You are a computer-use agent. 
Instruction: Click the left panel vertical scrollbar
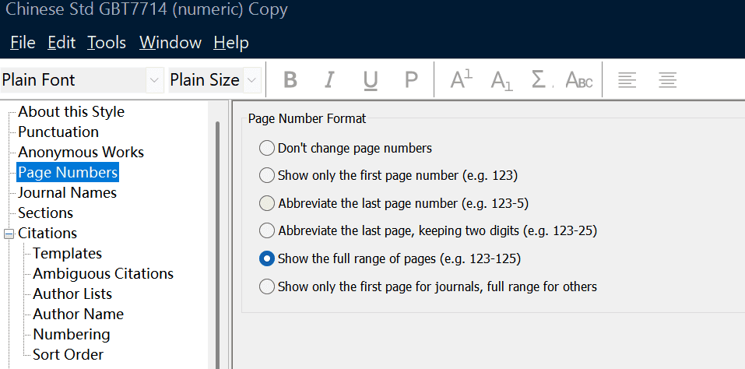[x=216, y=234]
